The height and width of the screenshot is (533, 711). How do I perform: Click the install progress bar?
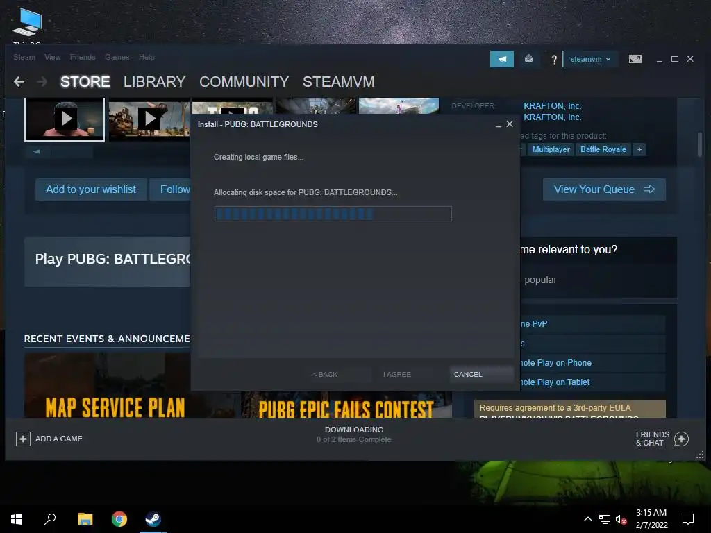[x=333, y=214]
